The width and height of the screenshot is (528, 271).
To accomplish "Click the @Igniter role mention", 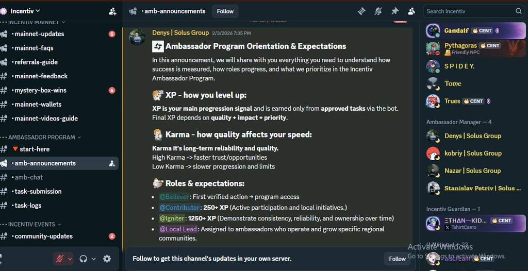I will coord(172,218).
